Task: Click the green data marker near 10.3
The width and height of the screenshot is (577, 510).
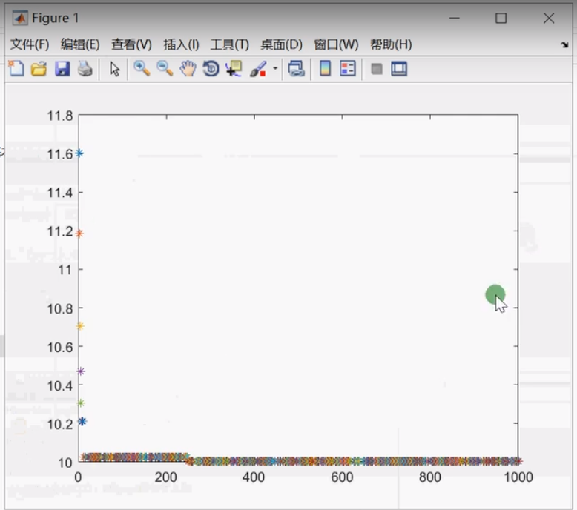Action: click(x=81, y=403)
